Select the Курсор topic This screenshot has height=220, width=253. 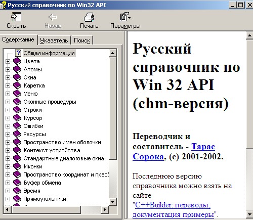click(33, 118)
